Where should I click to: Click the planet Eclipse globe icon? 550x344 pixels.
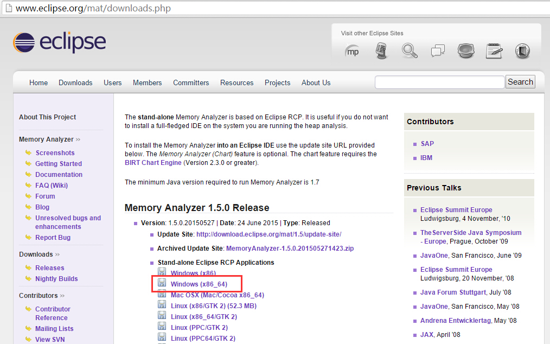click(x=466, y=51)
